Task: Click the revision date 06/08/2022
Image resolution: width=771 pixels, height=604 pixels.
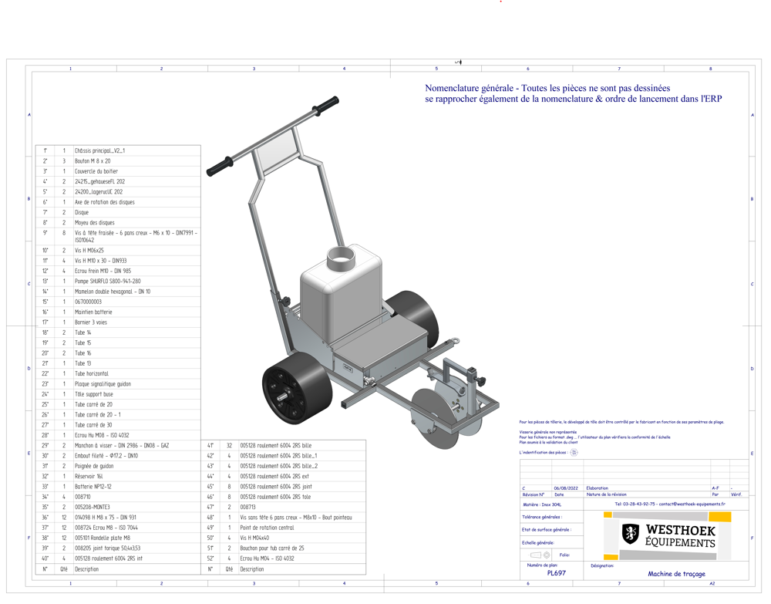Action: point(565,488)
